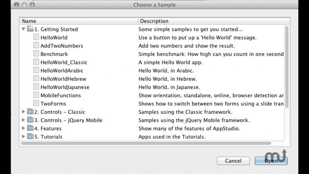Click the AddTwoNumbers document icon

tap(36, 45)
